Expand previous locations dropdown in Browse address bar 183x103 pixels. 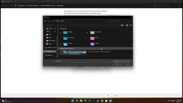tap(106, 21)
